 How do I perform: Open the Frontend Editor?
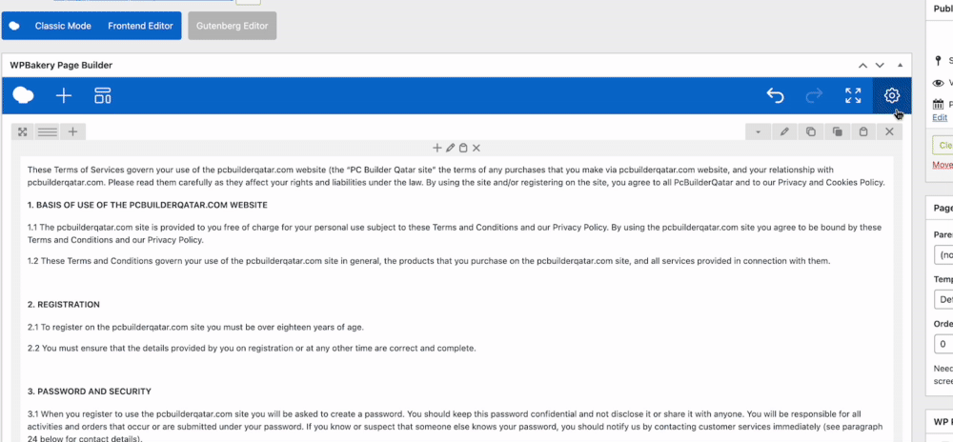tap(140, 26)
